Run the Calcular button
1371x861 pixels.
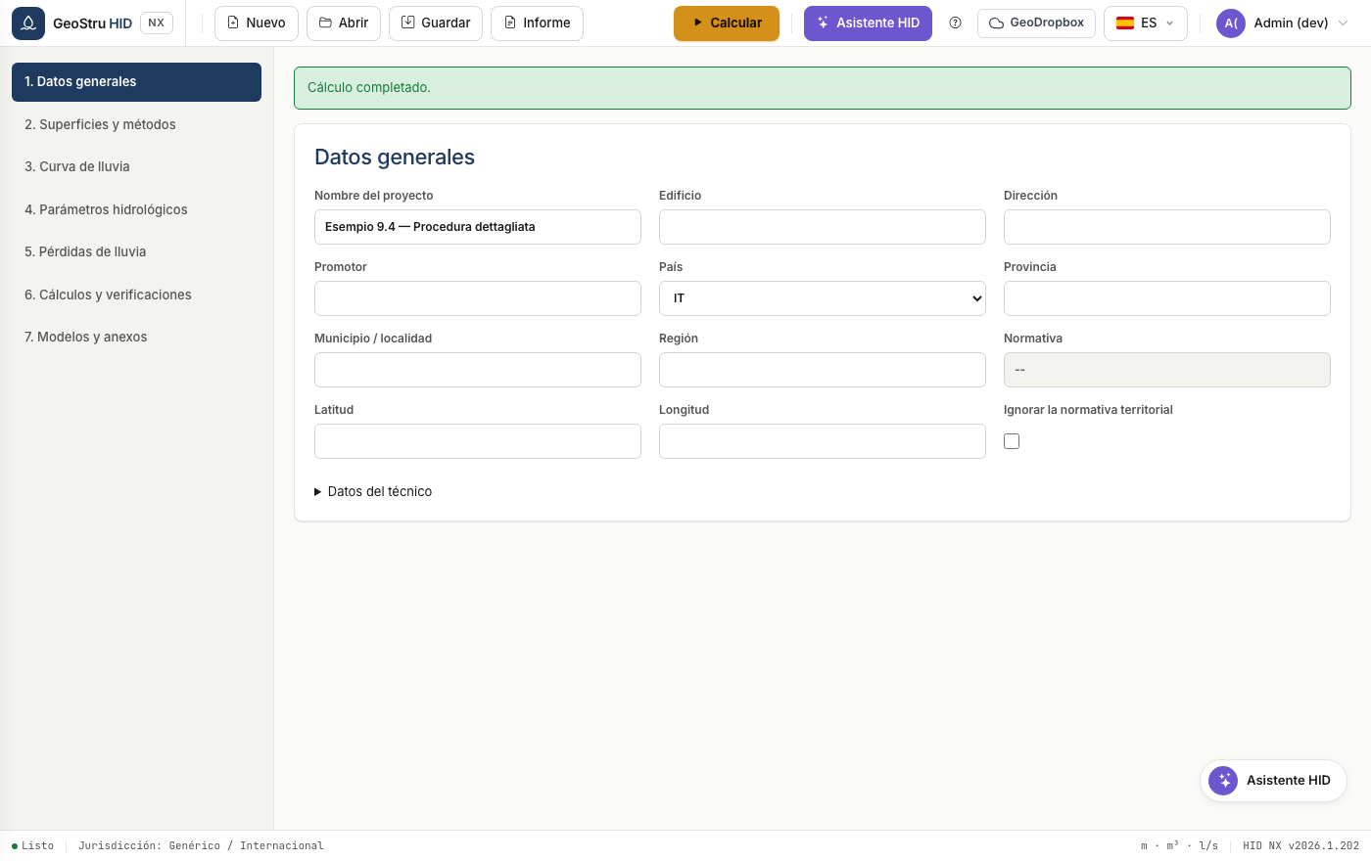(x=727, y=23)
